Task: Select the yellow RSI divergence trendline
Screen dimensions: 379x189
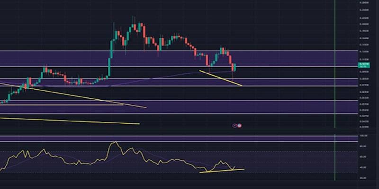Action: (x=222, y=171)
